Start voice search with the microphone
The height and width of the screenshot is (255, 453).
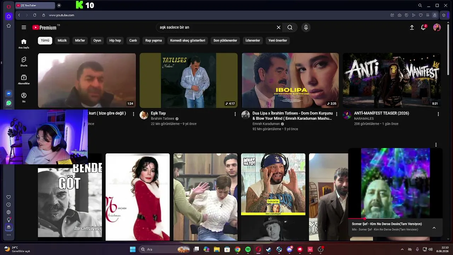pyautogui.click(x=306, y=27)
